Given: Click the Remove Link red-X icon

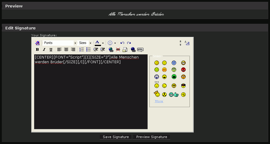Looking at the screenshot, I should pos(118,50).
